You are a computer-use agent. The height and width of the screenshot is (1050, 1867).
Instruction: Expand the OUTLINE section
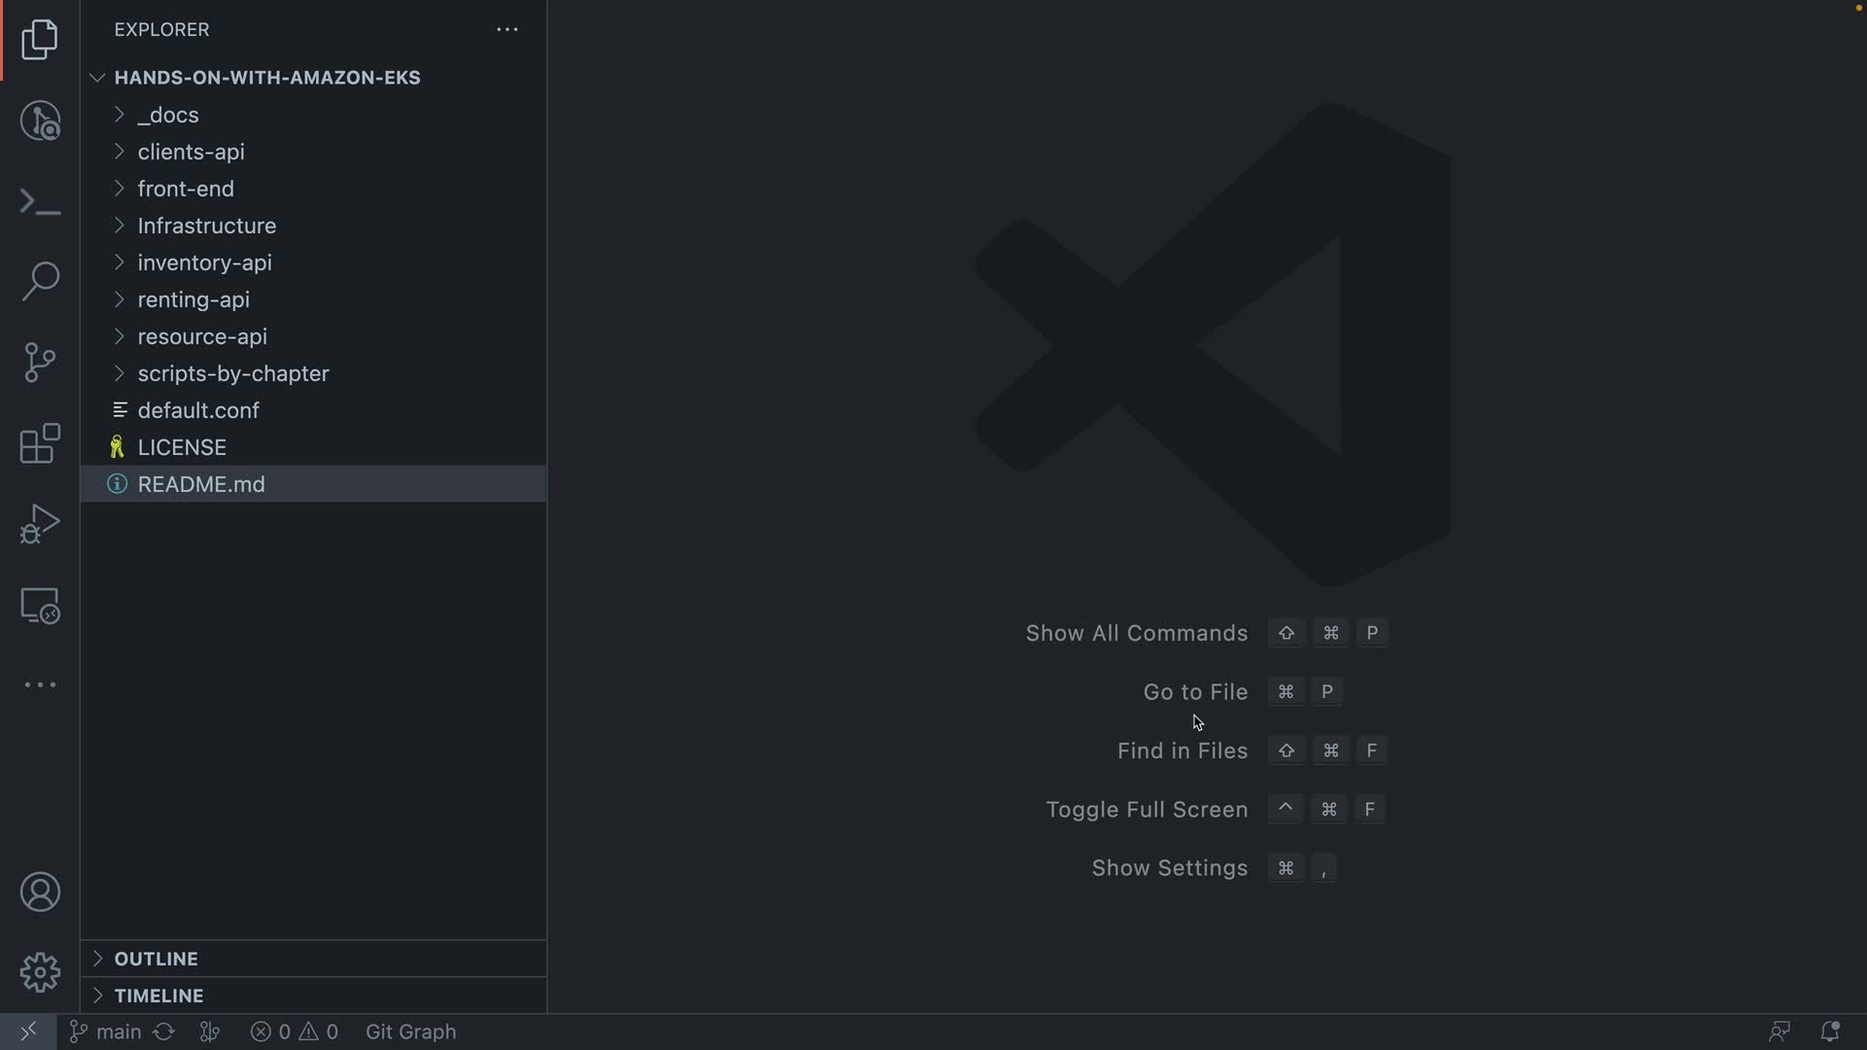pyautogui.click(x=156, y=959)
